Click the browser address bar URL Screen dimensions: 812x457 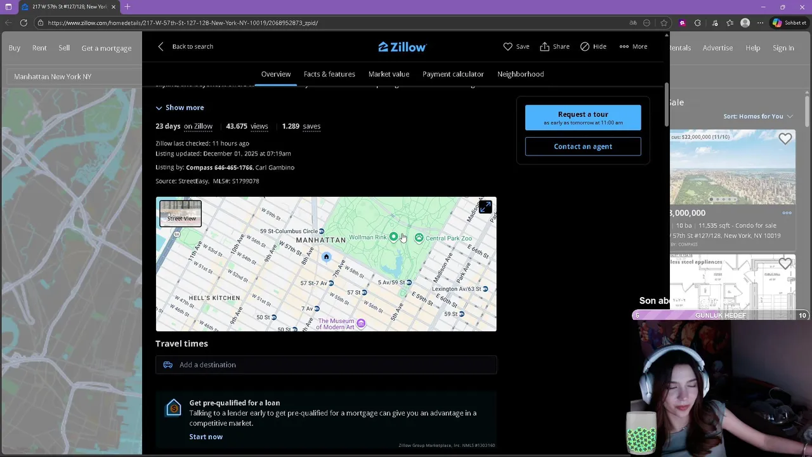(x=183, y=23)
